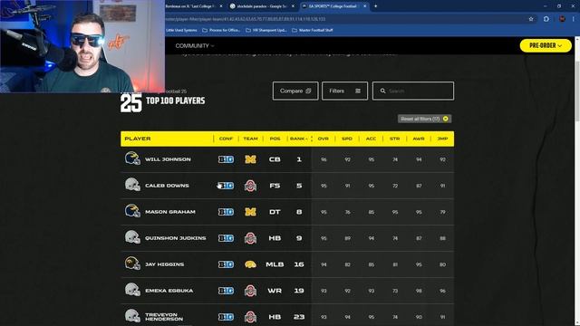Image resolution: width=580 pixels, height=326 pixels.
Task: Select the player name TREVEYON HENDERSON
Action: click(x=164, y=317)
